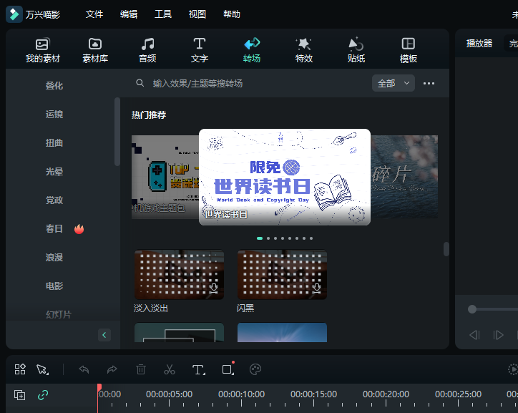Image resolution: width=518 pixels, height=413 pixels.
Task: Select the 淡入淡出 transition thumbnail
Action: pos(179,275)
